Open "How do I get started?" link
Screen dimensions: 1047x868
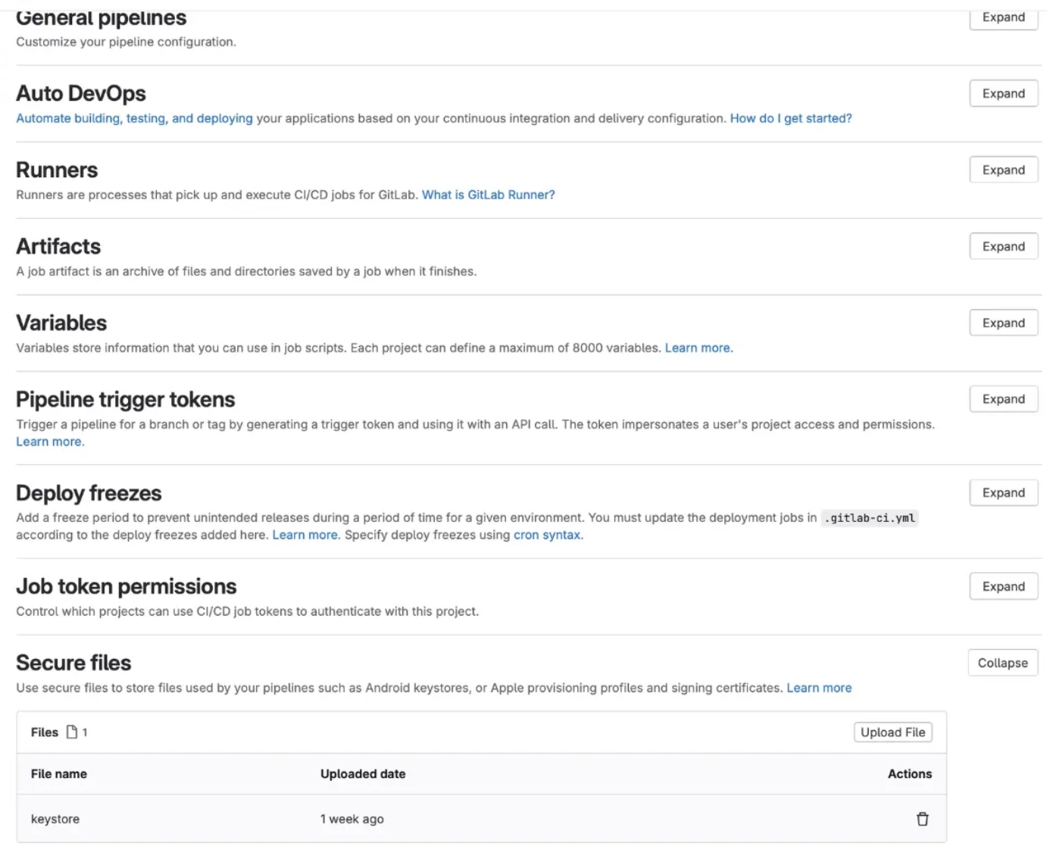790,118
